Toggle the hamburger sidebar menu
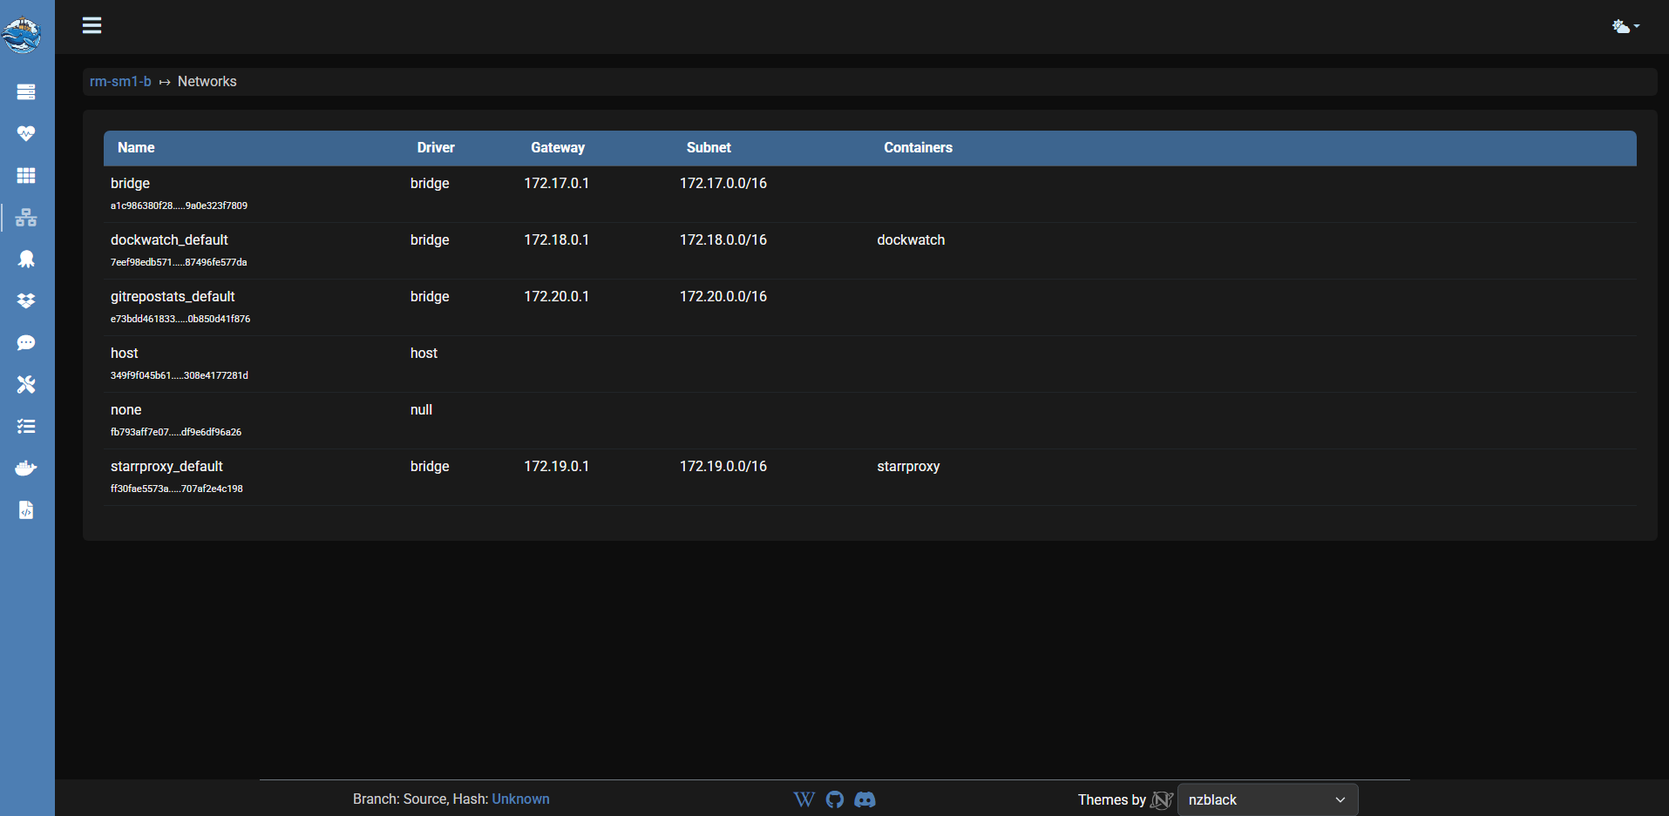This screenshot has height=816, width=1669. pyautogui.click(x=92, y=25)
